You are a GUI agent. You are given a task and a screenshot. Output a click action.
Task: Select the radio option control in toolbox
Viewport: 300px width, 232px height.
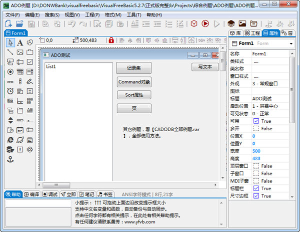tap(10, 72)
